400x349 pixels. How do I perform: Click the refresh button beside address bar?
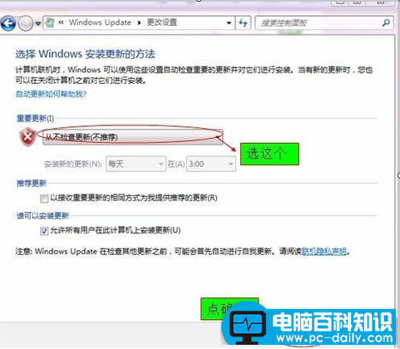(x=243, y=23)
